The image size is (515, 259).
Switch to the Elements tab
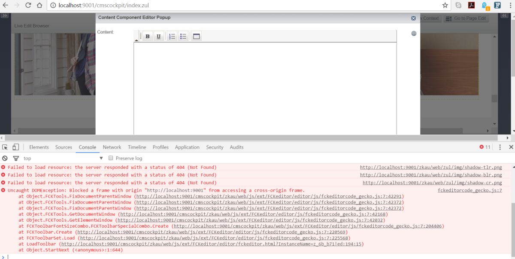coord(39,147)
